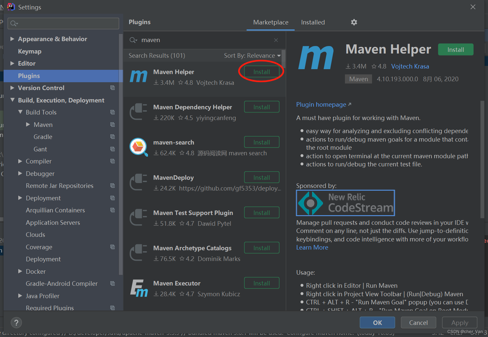This screenshot has height=337, width=488.
Task: Expand the Version Control node
Action: [12, 88]
